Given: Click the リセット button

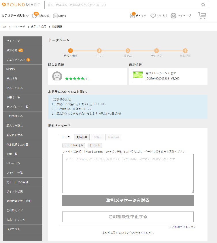Looking at the screenshot, I should click(x=95, y=145).
